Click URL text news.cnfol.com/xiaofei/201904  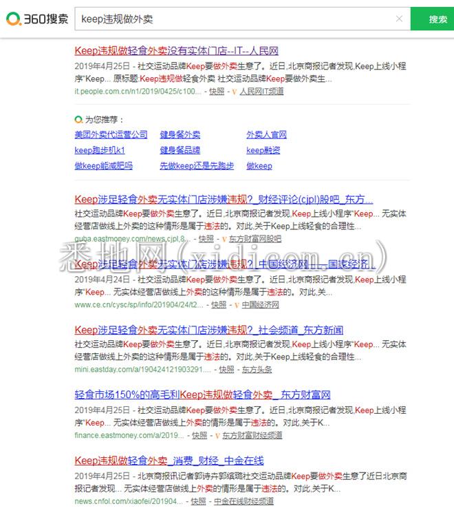click(x=129, y=501)
